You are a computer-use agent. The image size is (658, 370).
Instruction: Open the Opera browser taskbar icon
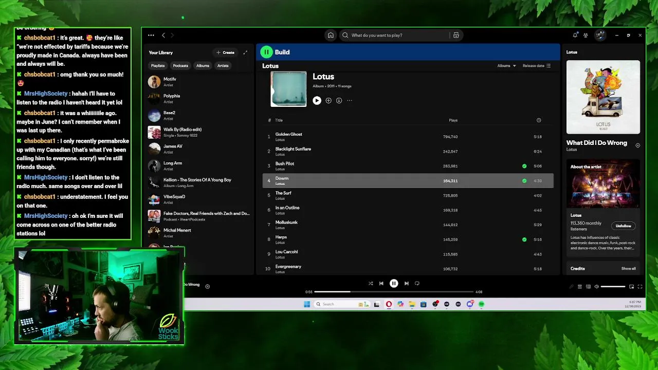click(x=389, y=304)
